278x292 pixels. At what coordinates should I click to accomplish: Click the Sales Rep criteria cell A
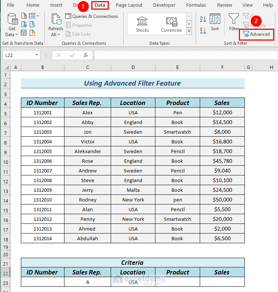coord(88,282)
